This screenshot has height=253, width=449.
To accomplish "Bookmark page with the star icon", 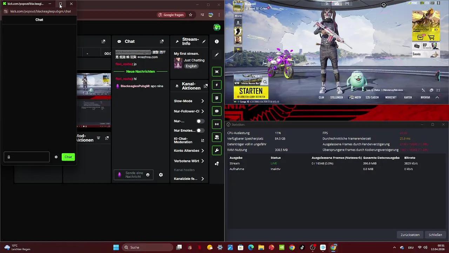I will tap(190, 15).
